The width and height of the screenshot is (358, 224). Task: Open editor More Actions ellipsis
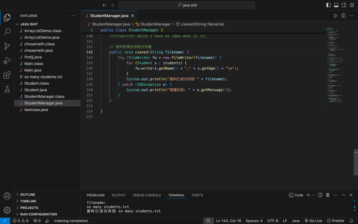tap(351, 16)
